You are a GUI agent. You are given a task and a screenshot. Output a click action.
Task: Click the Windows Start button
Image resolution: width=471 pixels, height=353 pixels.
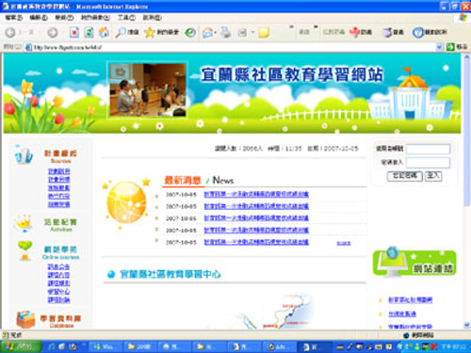tap(21, 346)
